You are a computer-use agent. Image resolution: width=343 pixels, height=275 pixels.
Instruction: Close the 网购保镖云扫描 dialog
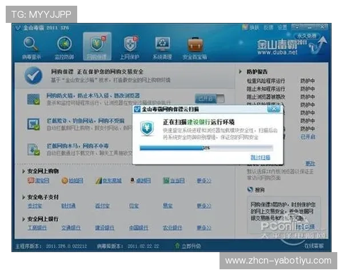tap(274, 108)
